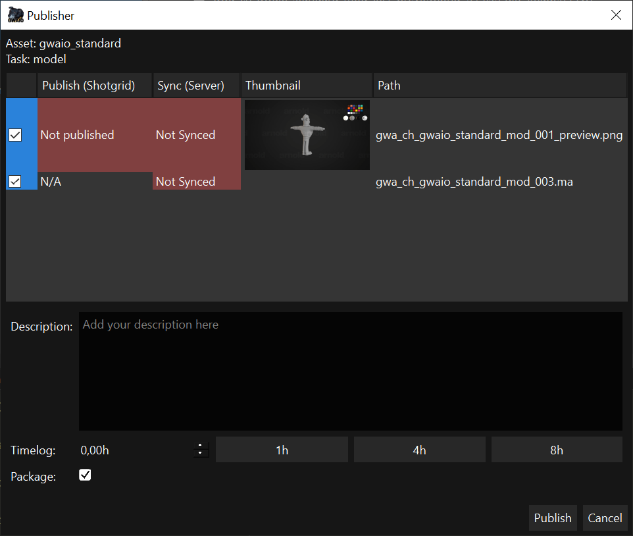The image size is (633, 536).
Task: Toggle the Package checkbox
Action: coord(85,475)
